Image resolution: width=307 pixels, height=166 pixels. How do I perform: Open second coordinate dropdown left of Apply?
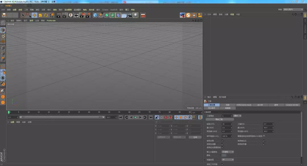(179, 137)
